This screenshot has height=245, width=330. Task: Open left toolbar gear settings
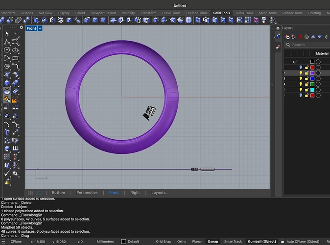point(22,27)
